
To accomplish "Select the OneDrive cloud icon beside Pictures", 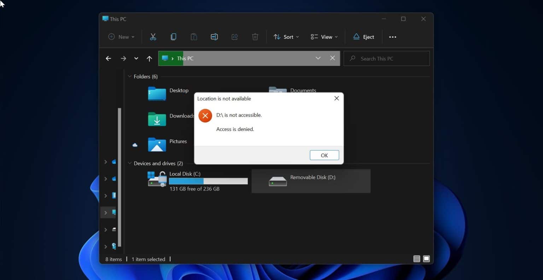I will click(135, 145).
